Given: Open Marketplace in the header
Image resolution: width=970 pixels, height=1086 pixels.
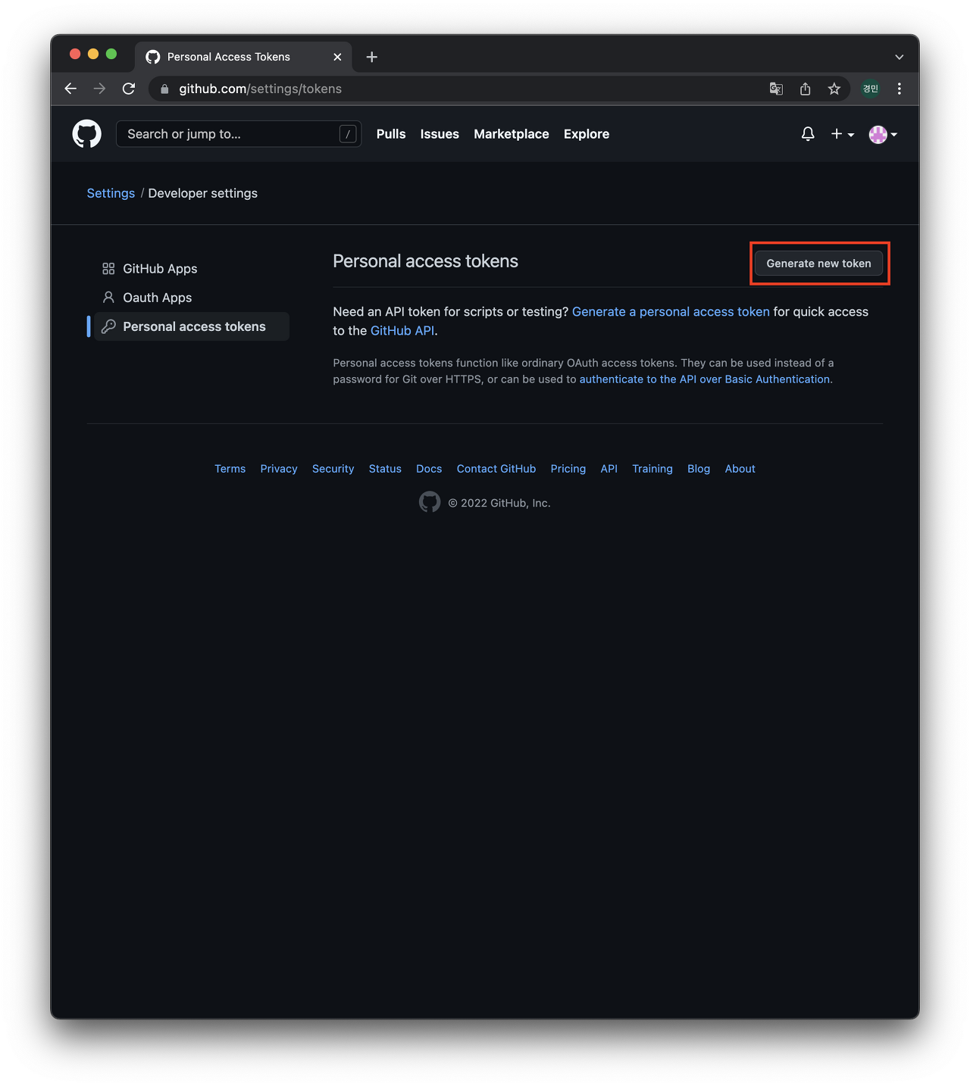Looking at the screenshot, I should coord(512,134).
